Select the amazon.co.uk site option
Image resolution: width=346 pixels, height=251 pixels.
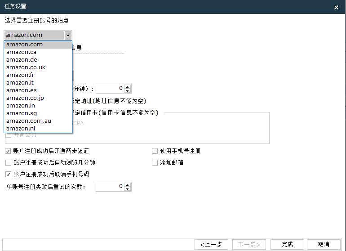[38, 67]
